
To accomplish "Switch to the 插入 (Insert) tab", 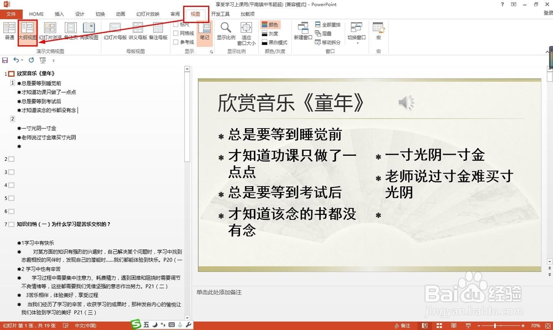I will 59,14.
